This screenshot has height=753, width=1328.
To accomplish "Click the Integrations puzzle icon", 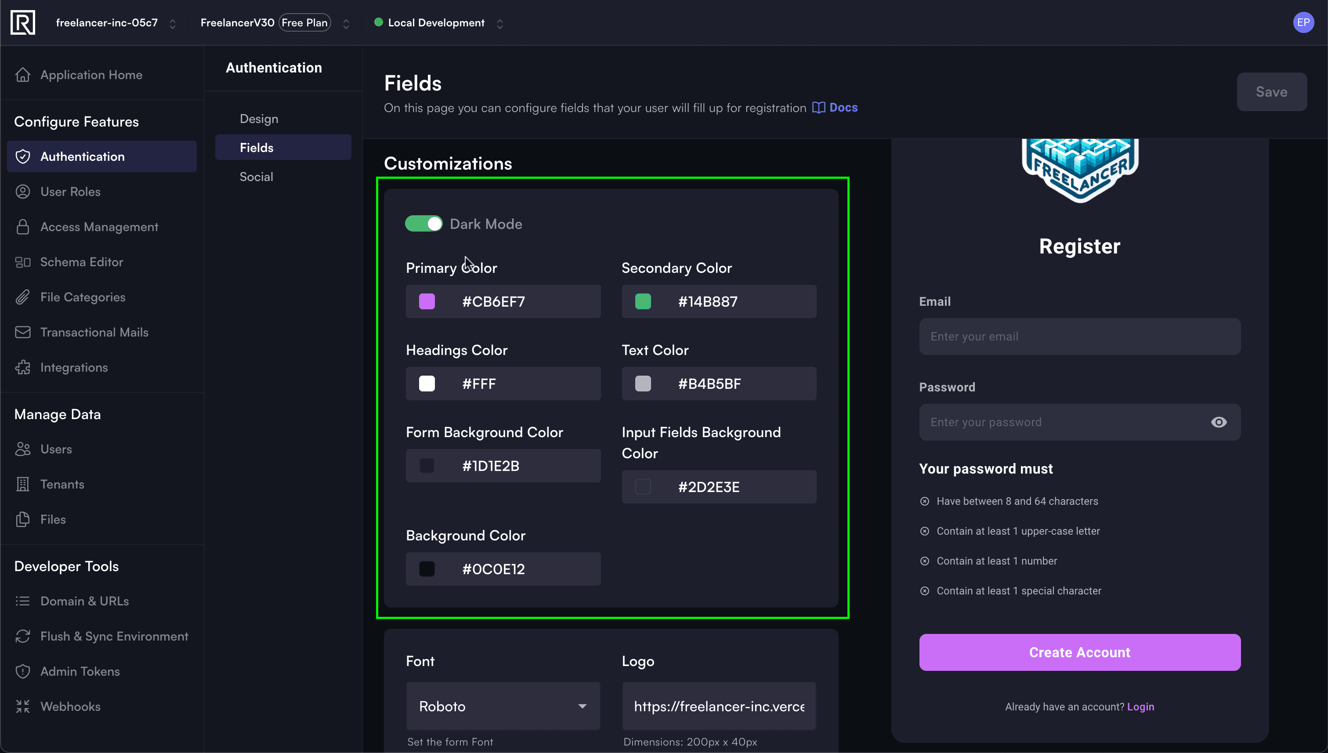I will pyautogui.click(x=23, y=368).
